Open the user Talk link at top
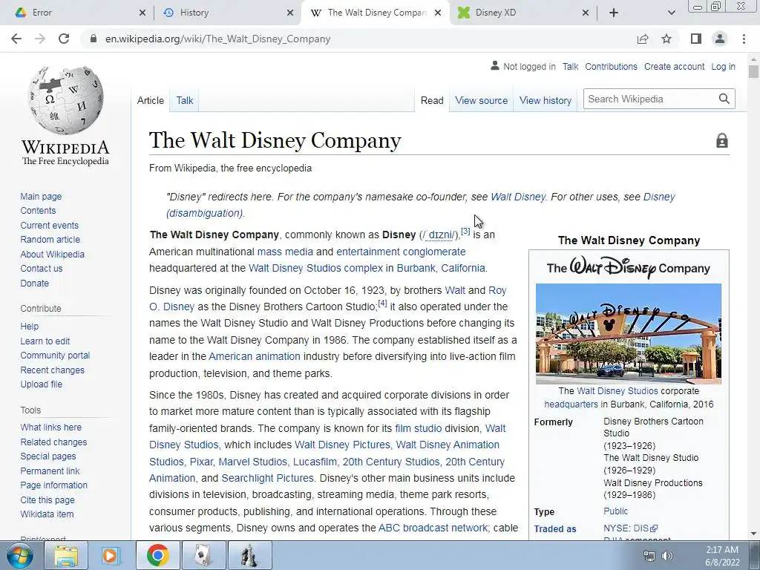Screen dimensions: 760x570 pos(571,66)
